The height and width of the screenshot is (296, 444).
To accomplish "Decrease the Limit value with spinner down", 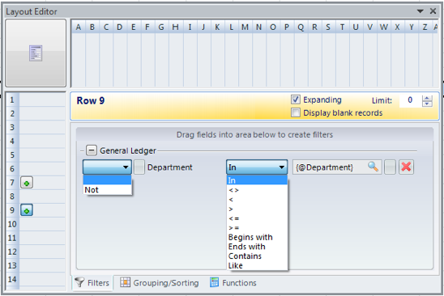I will coord(427,104).
